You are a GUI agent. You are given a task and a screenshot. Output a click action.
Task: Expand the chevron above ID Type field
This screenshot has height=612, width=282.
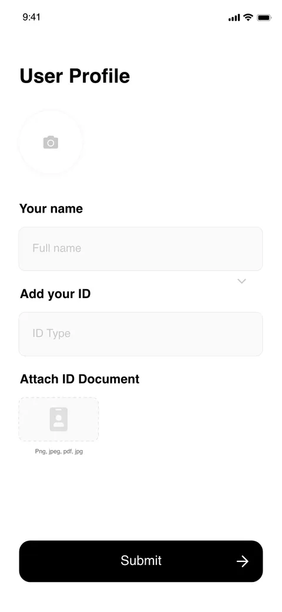coord(241,281)
